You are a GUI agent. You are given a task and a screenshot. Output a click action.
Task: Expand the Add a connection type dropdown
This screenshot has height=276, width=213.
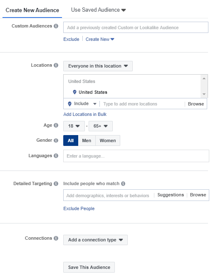pyautogui.click(x=95, y=240)
